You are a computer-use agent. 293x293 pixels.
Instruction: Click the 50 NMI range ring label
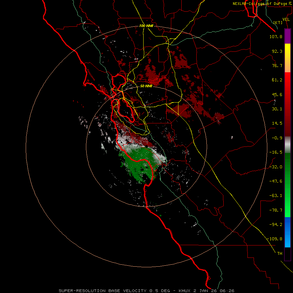[146, 86]
